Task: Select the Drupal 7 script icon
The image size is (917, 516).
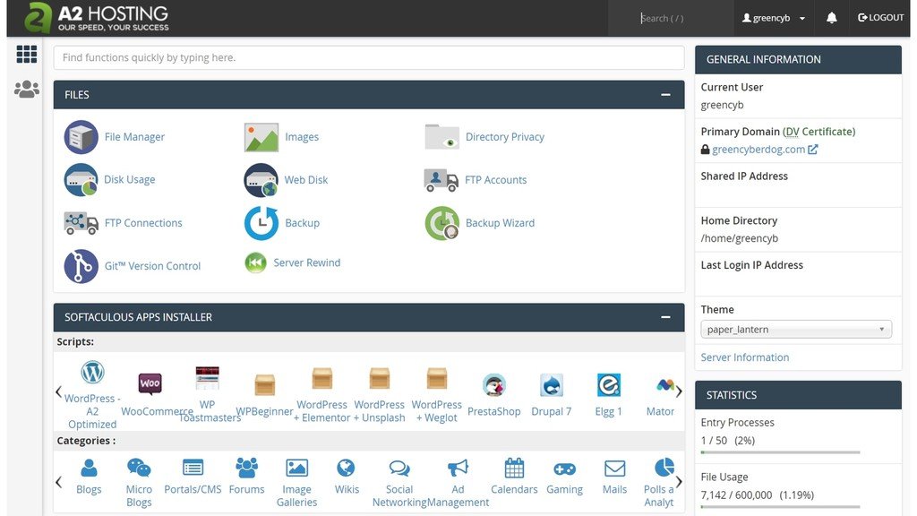Action: coord(551,385)
